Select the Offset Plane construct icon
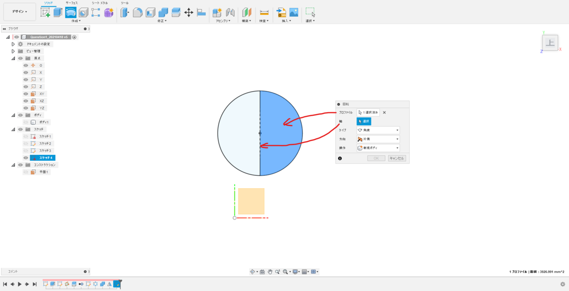 (247, 12)
